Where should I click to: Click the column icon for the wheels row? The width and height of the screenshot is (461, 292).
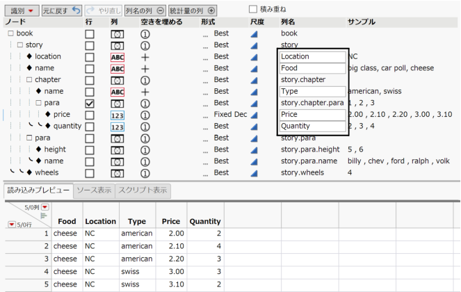tap(118, 172)
